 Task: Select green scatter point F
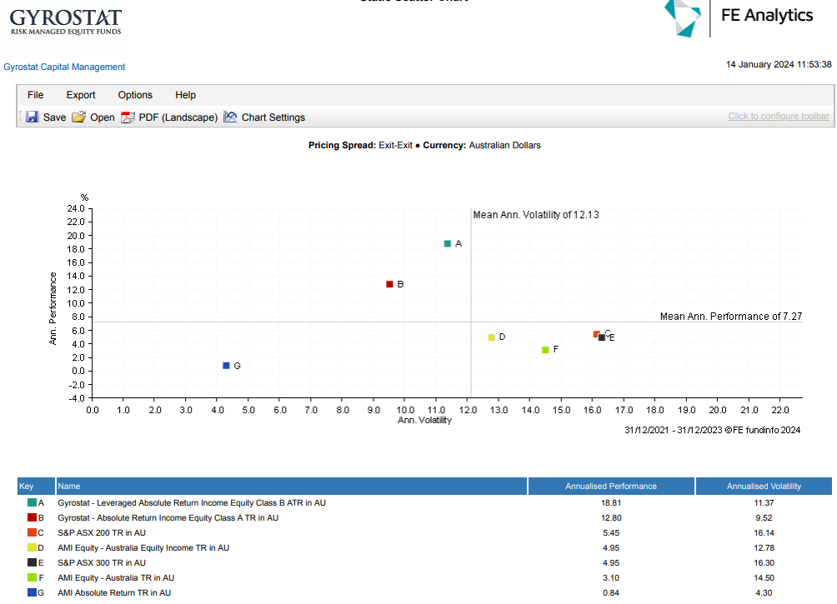[x=545, y=350]
